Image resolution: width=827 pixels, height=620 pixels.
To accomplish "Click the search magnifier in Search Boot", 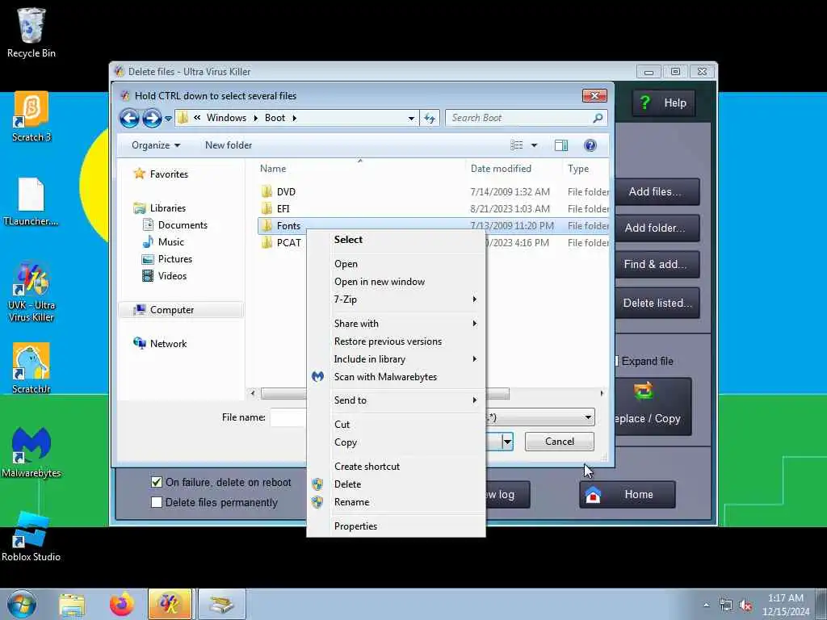I will click(x=598, y=118).
